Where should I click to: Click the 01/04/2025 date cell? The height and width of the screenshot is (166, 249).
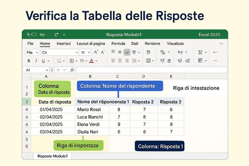click(x=53, y=109)
